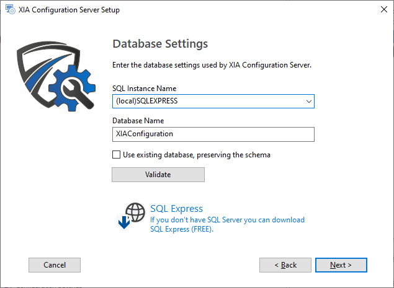Enable the Use existing database checkbox
394x288 pixels.
coord(116,155)
